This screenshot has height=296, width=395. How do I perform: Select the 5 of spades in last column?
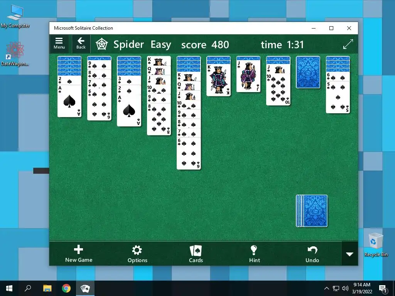338,97
